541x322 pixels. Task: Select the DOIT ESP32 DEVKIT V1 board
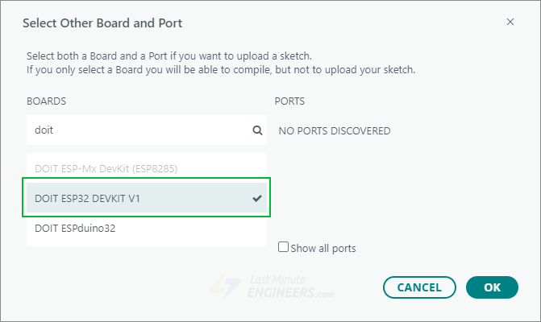(87, 198)
